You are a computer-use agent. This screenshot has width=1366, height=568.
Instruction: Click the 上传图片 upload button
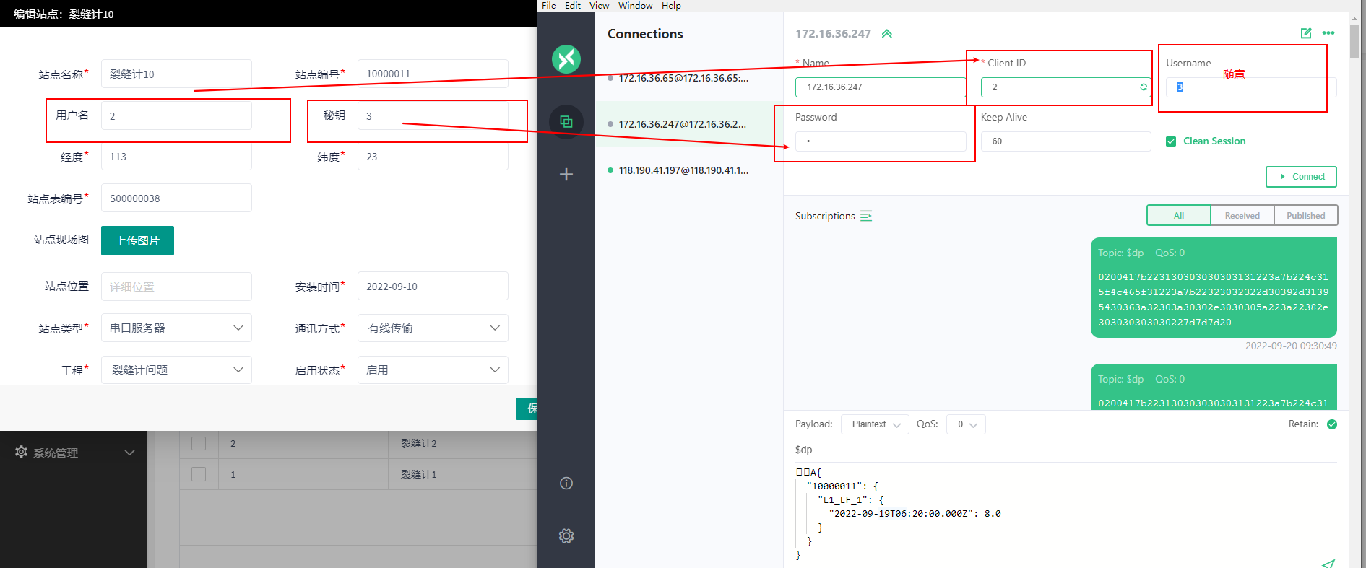(x=137, y=240)
